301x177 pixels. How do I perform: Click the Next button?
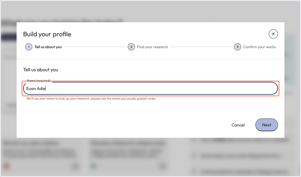(x=267, y=125)
